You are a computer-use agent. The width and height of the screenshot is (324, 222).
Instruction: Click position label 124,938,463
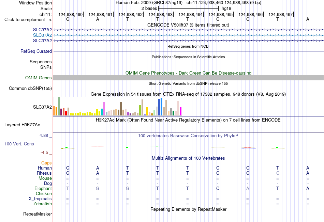point(161,14)
